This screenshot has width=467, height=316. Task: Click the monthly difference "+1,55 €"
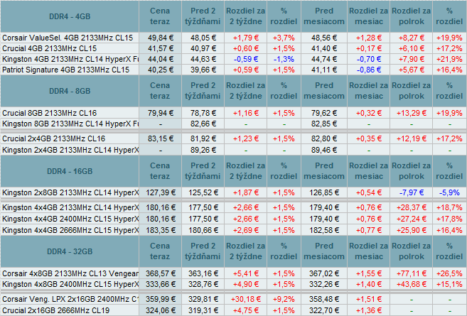coord(369,273)
